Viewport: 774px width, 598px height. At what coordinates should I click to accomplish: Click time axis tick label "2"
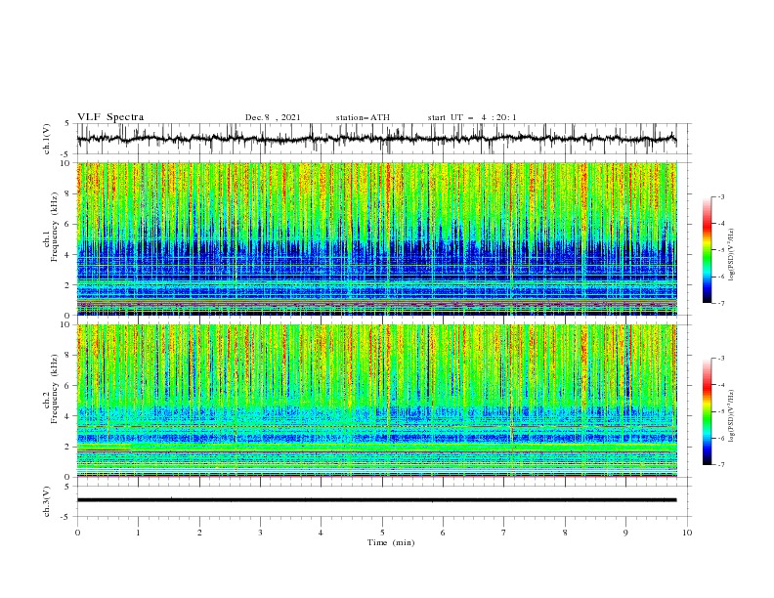point(199,533)
